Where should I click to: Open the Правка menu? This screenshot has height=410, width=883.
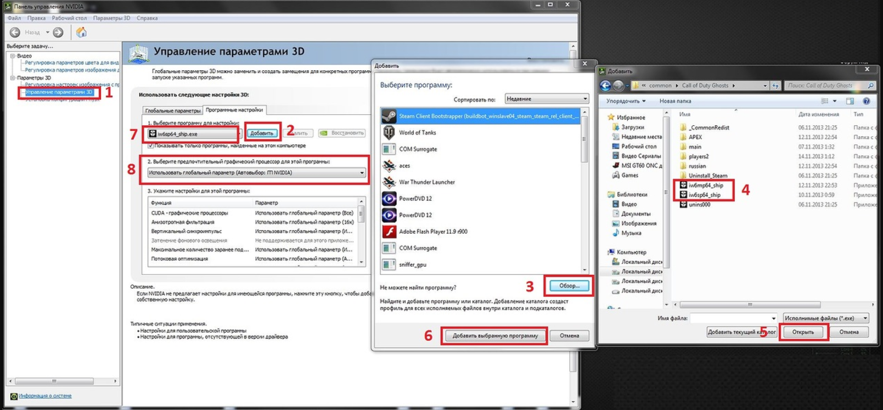[x=37, y=18]
